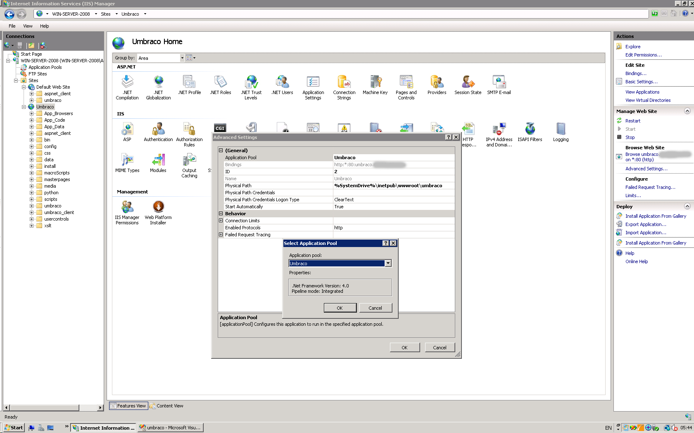
Task: Collapse the Manage Web Site section
Action: tap(687, 111)
